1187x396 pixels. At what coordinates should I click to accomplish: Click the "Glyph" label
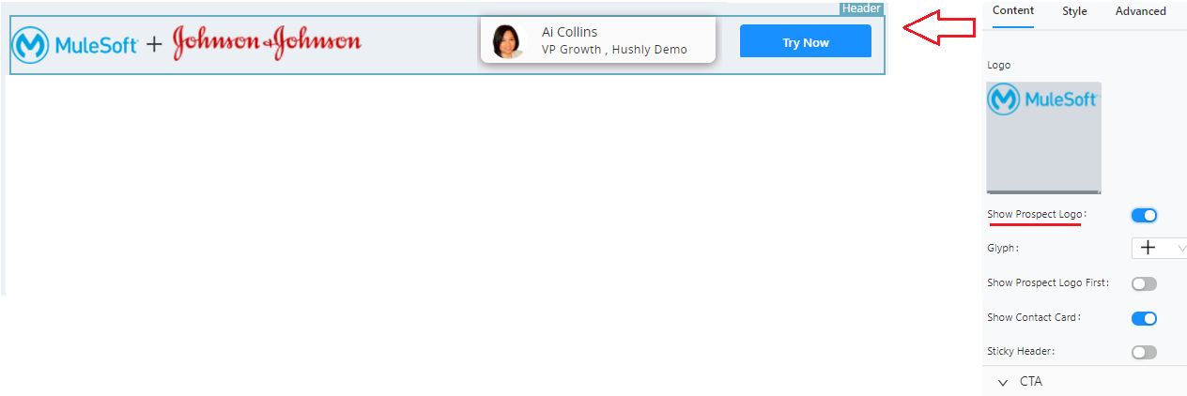pos(1001,249)
